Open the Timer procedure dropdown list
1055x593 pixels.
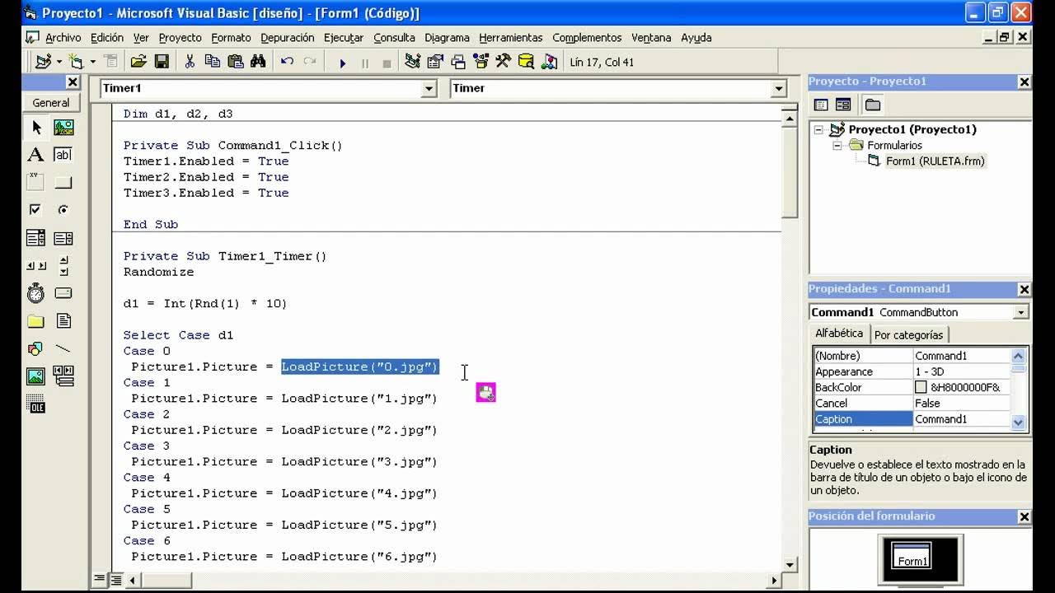(779, 89)
